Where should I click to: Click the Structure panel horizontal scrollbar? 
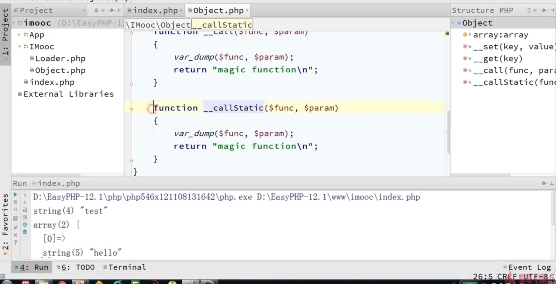tap(481, 175)
